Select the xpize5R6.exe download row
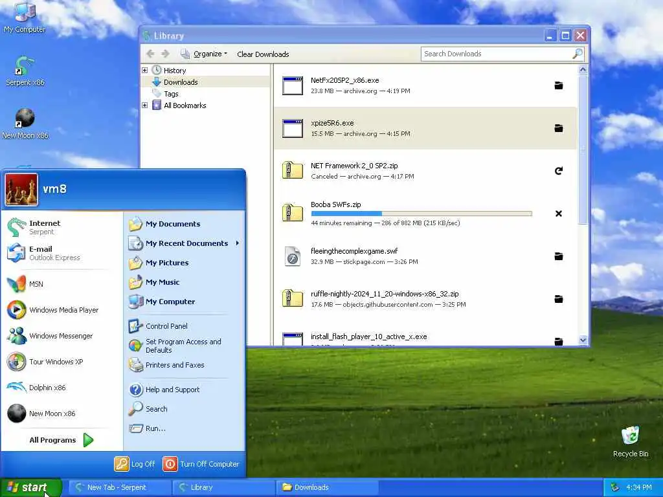 pyautogui.click(x=425, y=128)
